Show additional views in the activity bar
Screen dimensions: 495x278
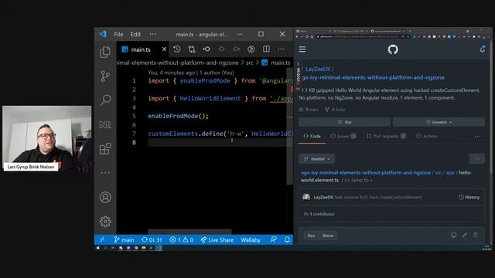point(105,173)
